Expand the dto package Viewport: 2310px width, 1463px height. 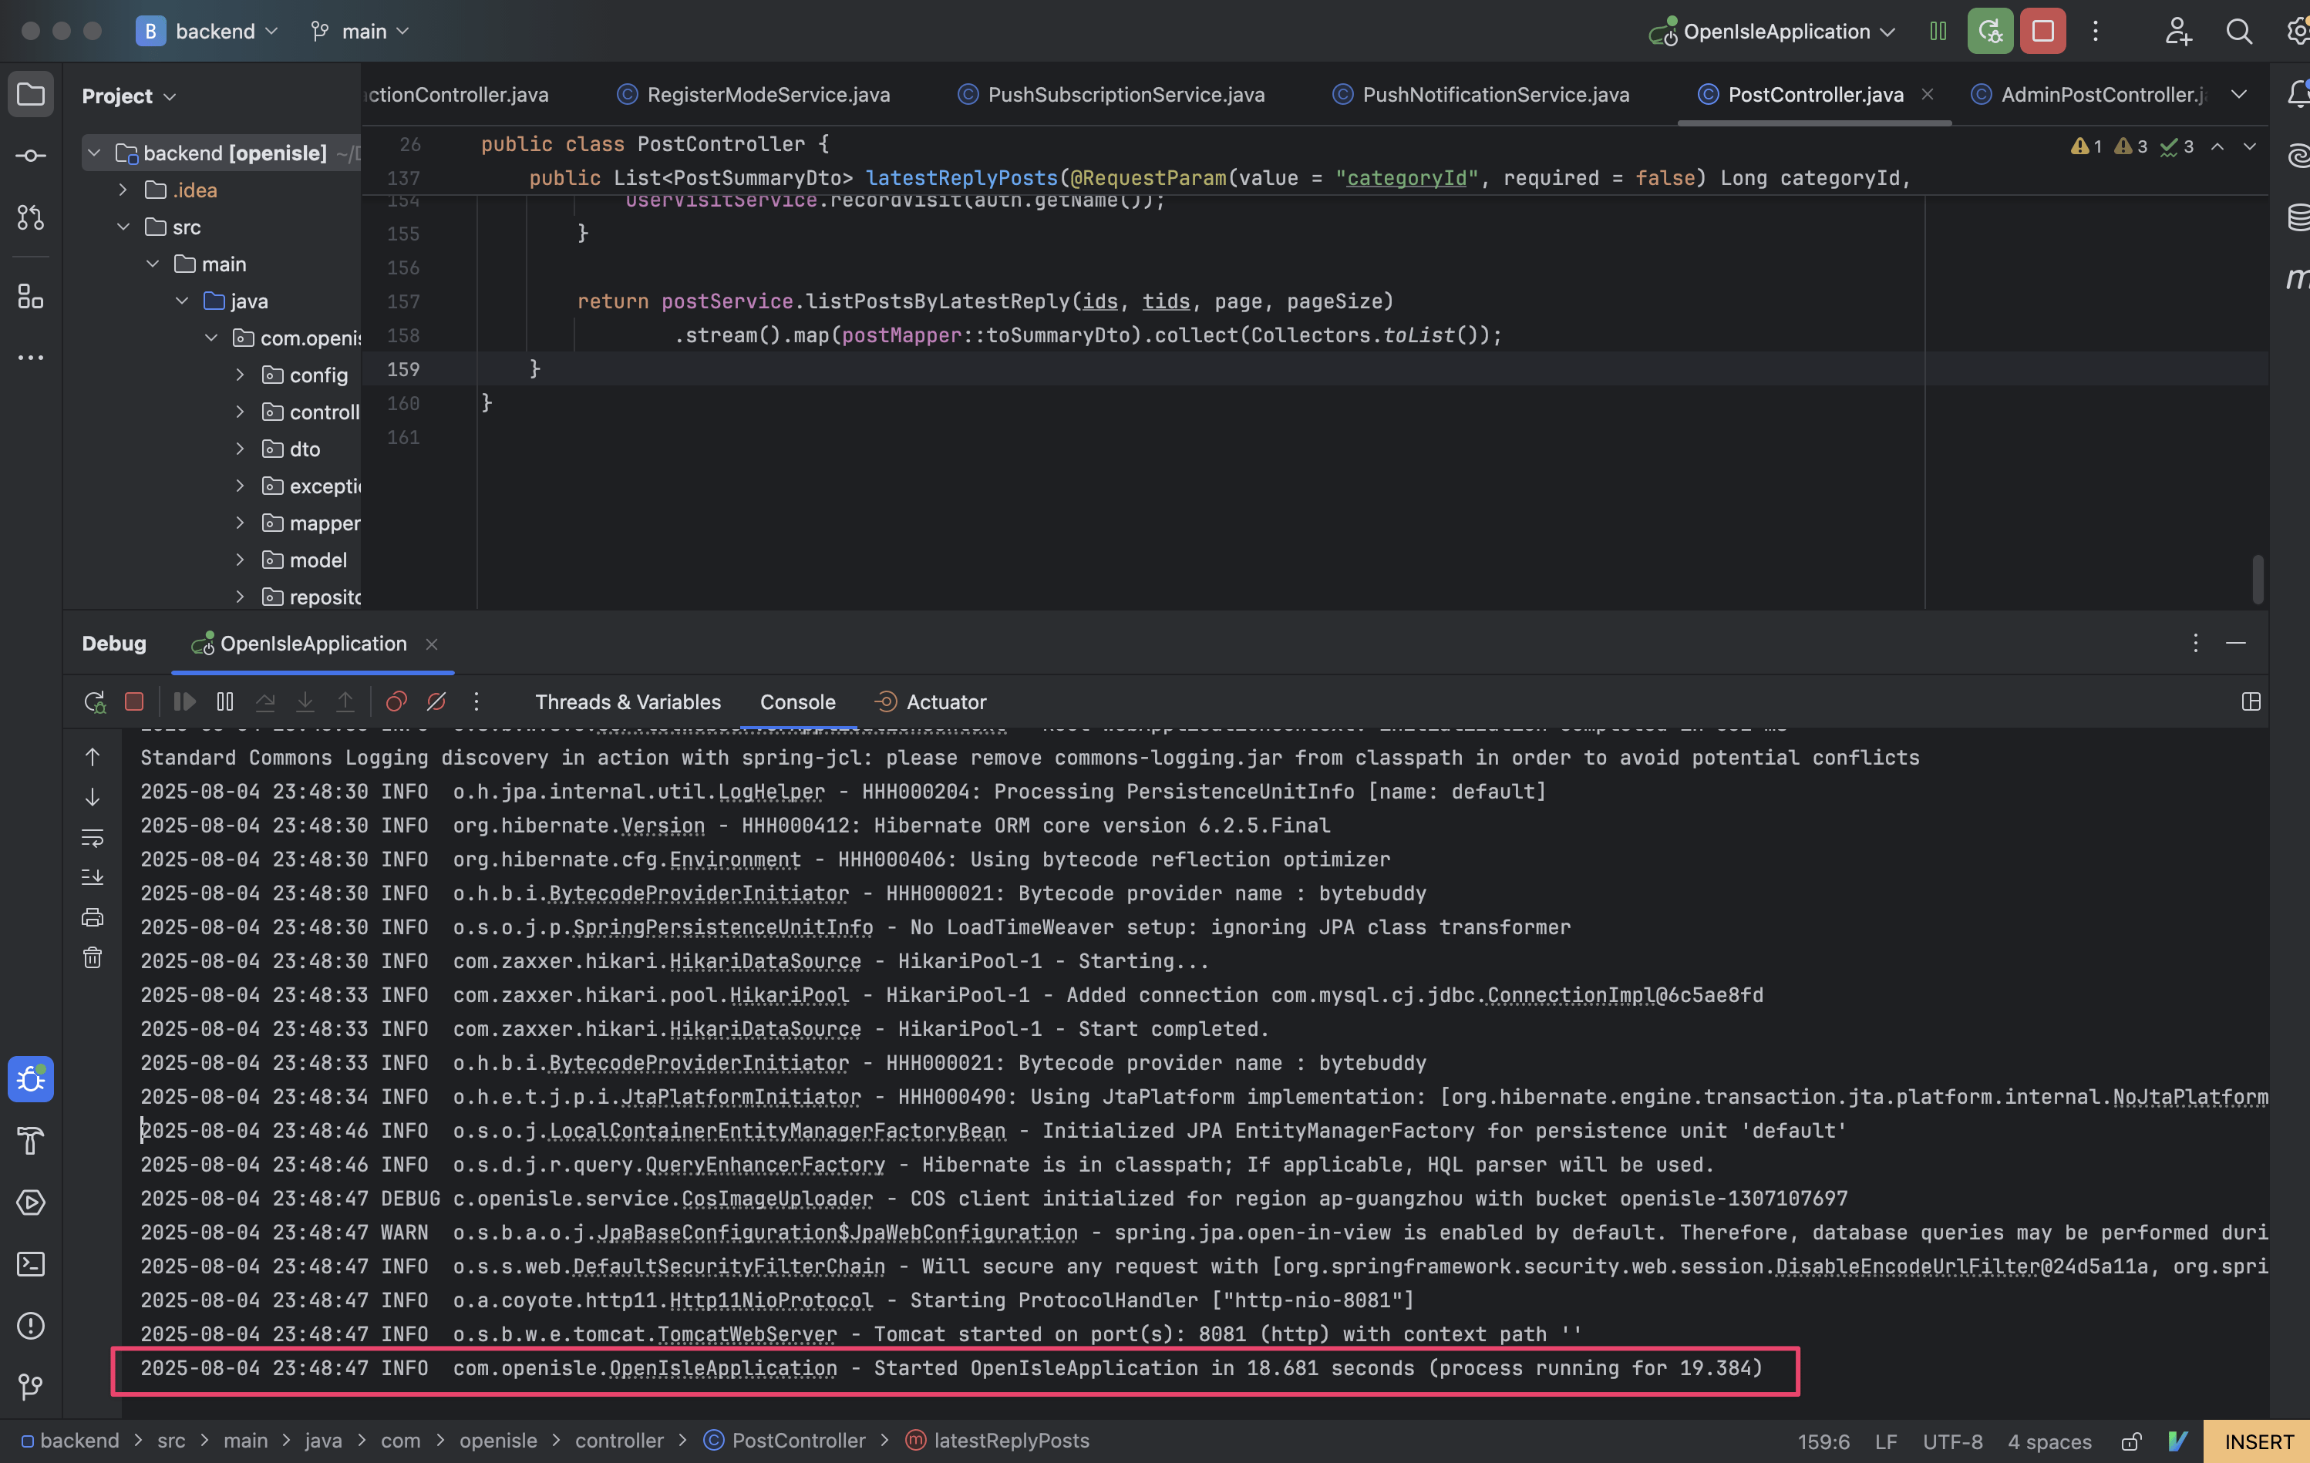(240, 449)
